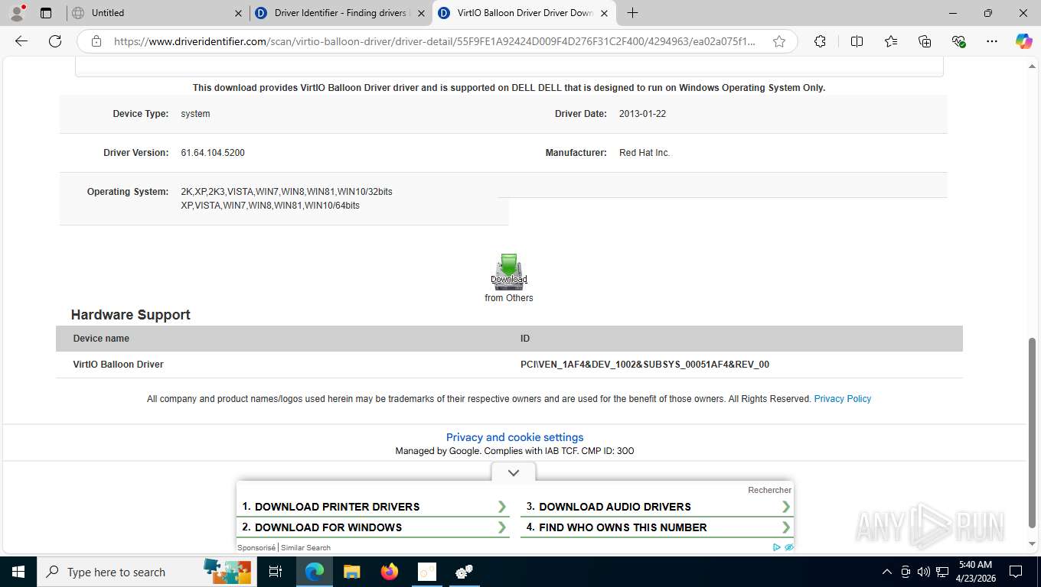The image size is (1041, 587).
Task: Select the VirtIO Balloon Driver Download tab
Action: pos(524,13)
